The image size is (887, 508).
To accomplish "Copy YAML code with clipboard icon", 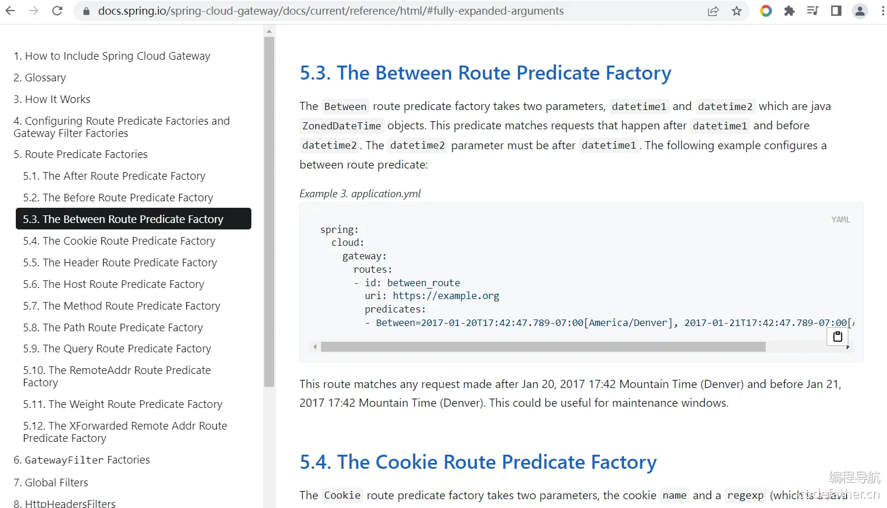I will tap(838, 337).
